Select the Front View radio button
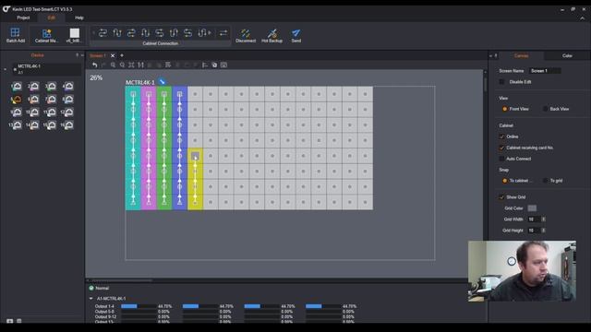This screenshot has height=332, width=591. [505, 109]
